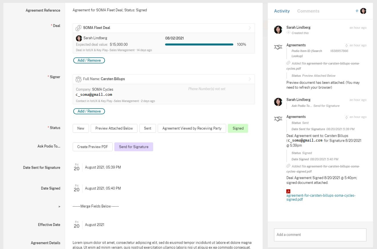
Task: Click the contact people icon beside Full Name
Action: pos(78,79)
